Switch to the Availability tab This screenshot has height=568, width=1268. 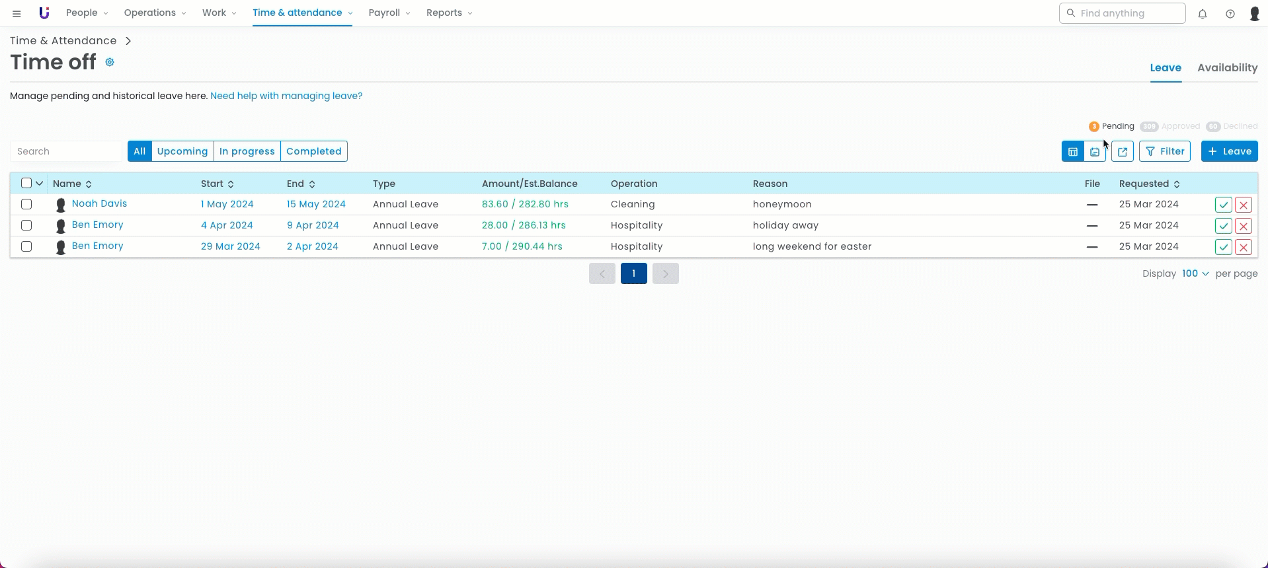coord(1227,68)
